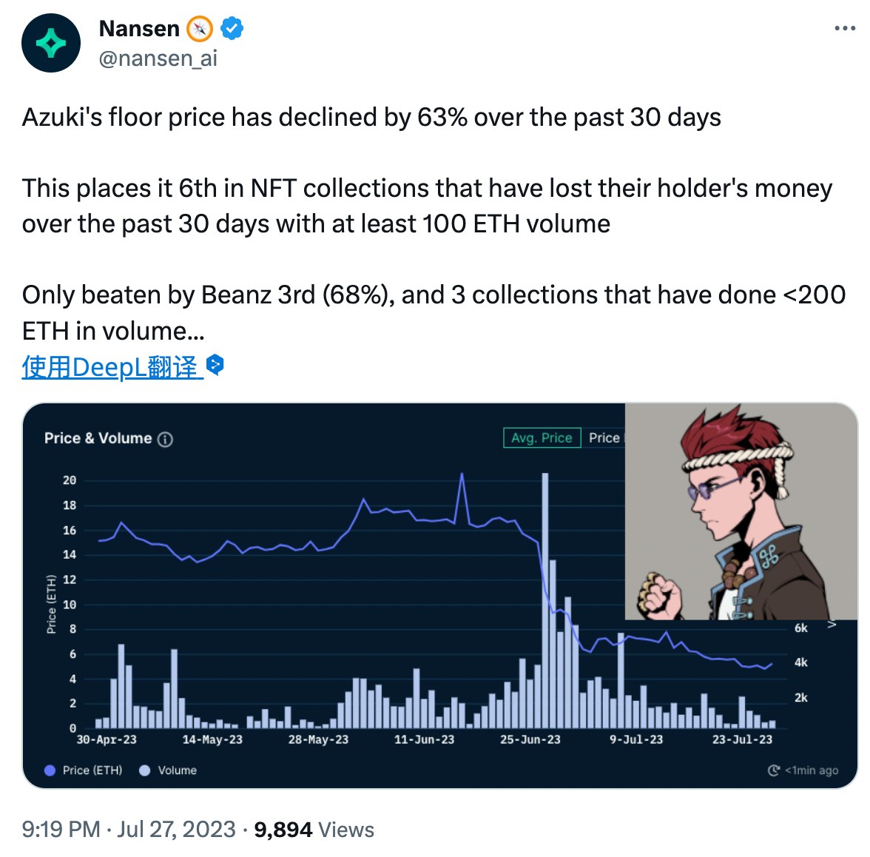
Task: Open the @nansen_ai handle link
Action: click(x=158, y=58)
